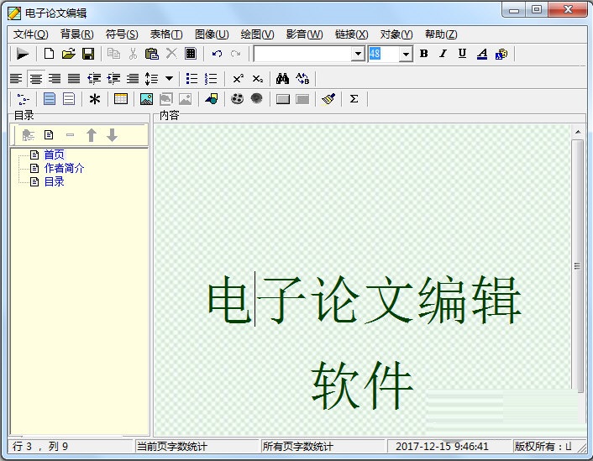The width and height of the screenshot is (593, 461).
Task: Click the blue page layout icon
Action: 50,99
